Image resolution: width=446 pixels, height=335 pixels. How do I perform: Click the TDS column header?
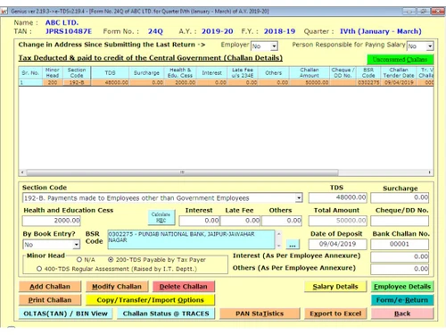(x=110, y=72)
